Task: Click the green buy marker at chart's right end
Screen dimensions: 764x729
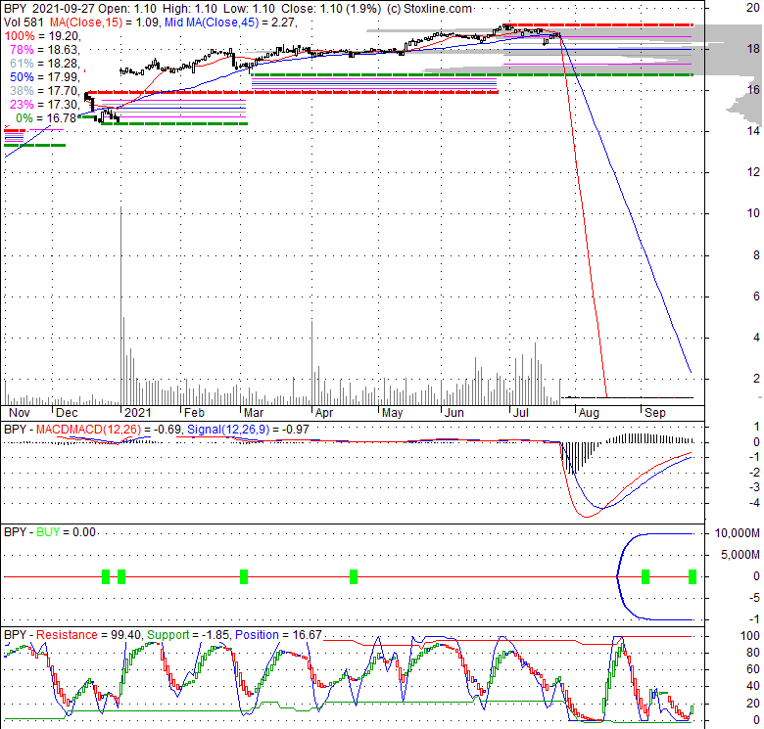Action: coord(692,576)
